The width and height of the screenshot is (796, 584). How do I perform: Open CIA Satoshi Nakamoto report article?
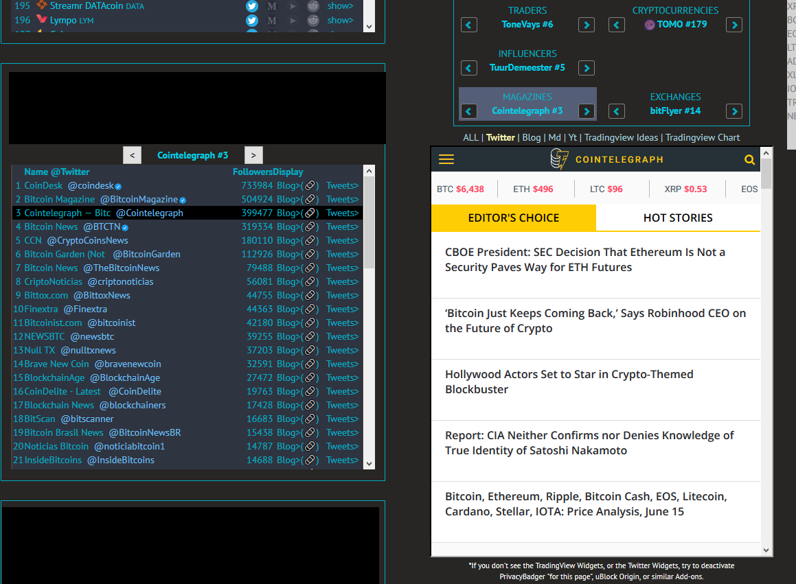[x=589, y=443]
